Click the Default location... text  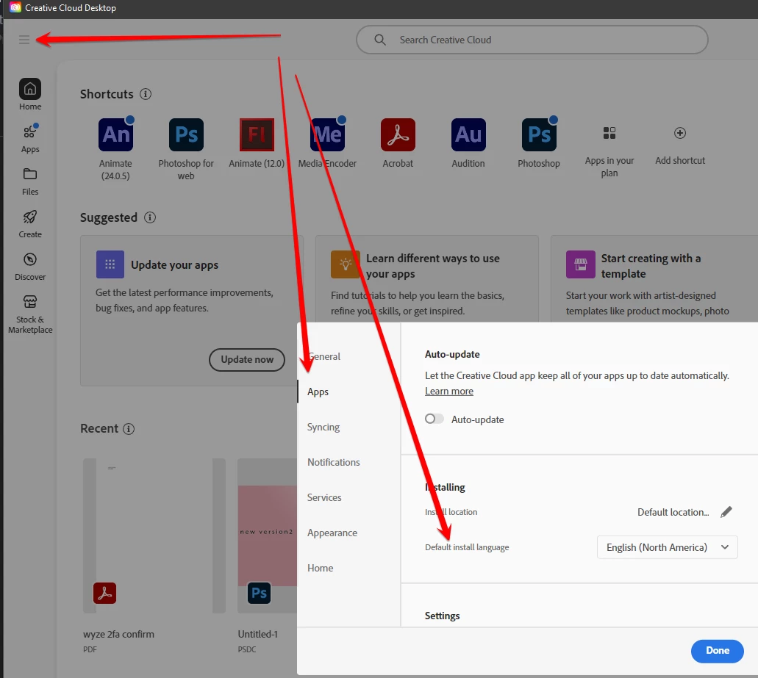click(673, 512)
